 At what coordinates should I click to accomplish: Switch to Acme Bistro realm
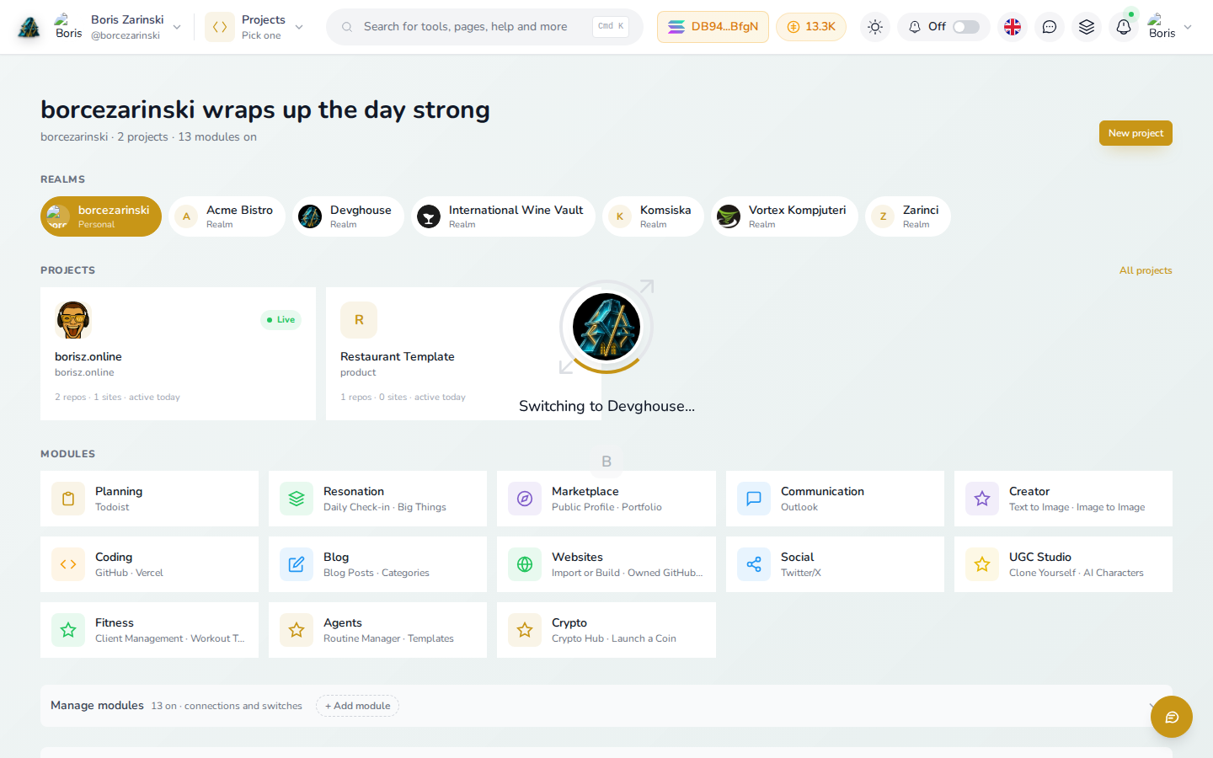point(227,216)
